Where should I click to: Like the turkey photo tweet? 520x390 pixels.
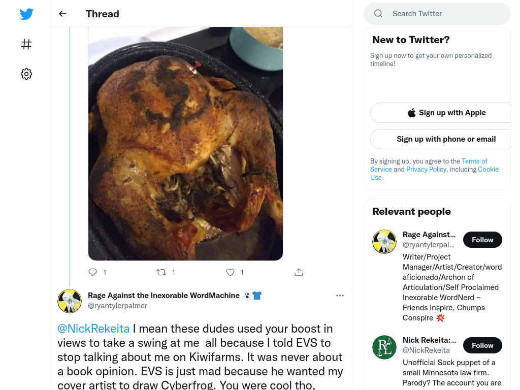(230, 272)
